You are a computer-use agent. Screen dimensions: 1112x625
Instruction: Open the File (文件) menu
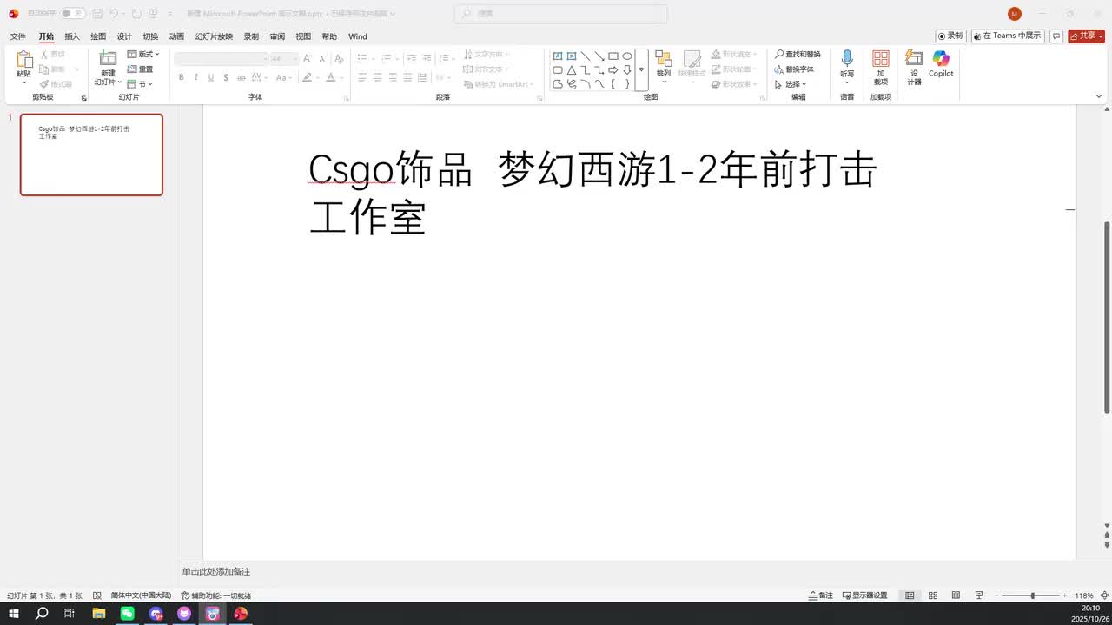tap(17, 36)
